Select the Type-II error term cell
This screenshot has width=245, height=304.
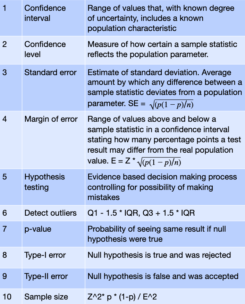[x=53, y=278]
